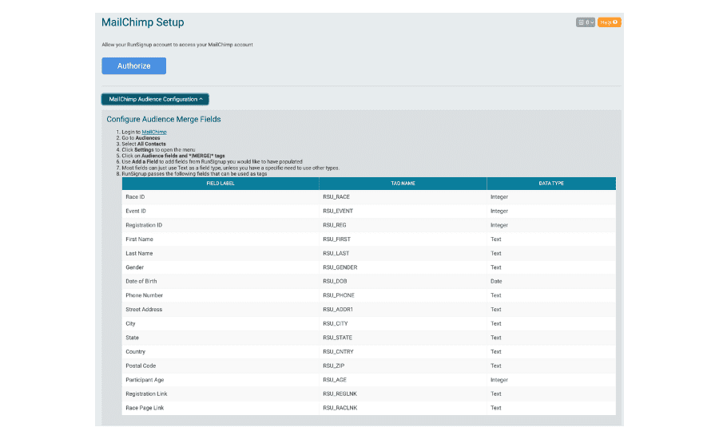This screenshot has height=439, width=719.
Task: Collapse the MailChimp Audience Configuration section
Action: 155,99
